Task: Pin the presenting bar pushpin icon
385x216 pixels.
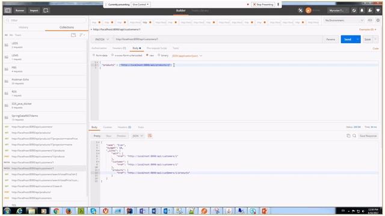Action: tap(278, 4)
